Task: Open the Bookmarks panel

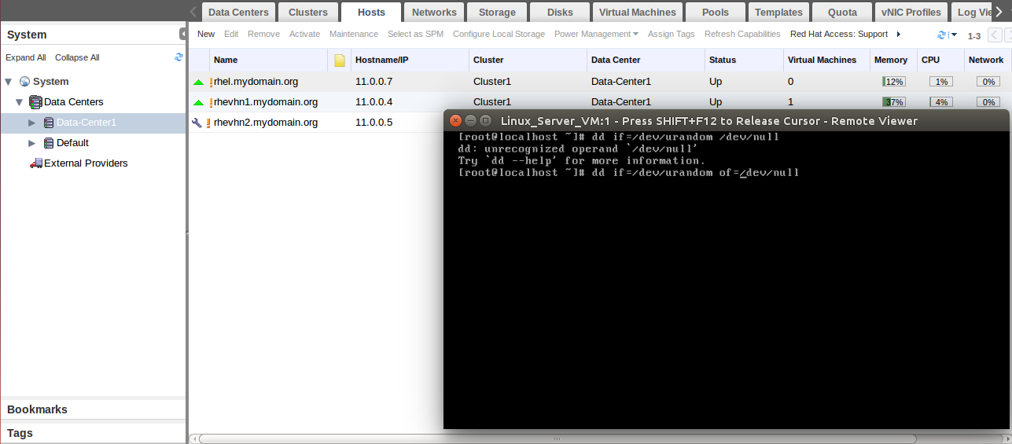Action: click(93, 409)
